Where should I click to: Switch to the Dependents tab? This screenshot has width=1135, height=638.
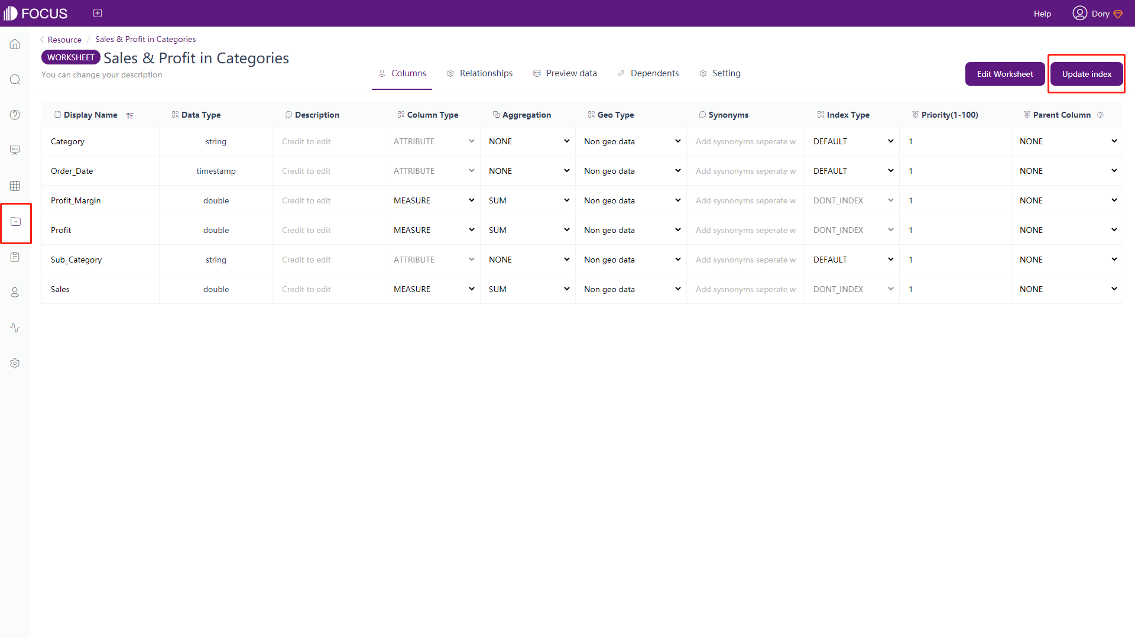(648, 73)
